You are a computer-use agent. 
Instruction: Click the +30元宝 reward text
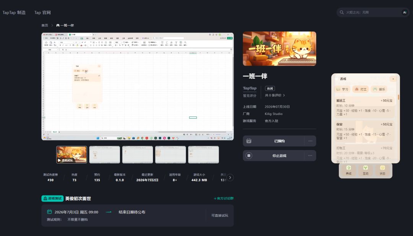point(386,100)
